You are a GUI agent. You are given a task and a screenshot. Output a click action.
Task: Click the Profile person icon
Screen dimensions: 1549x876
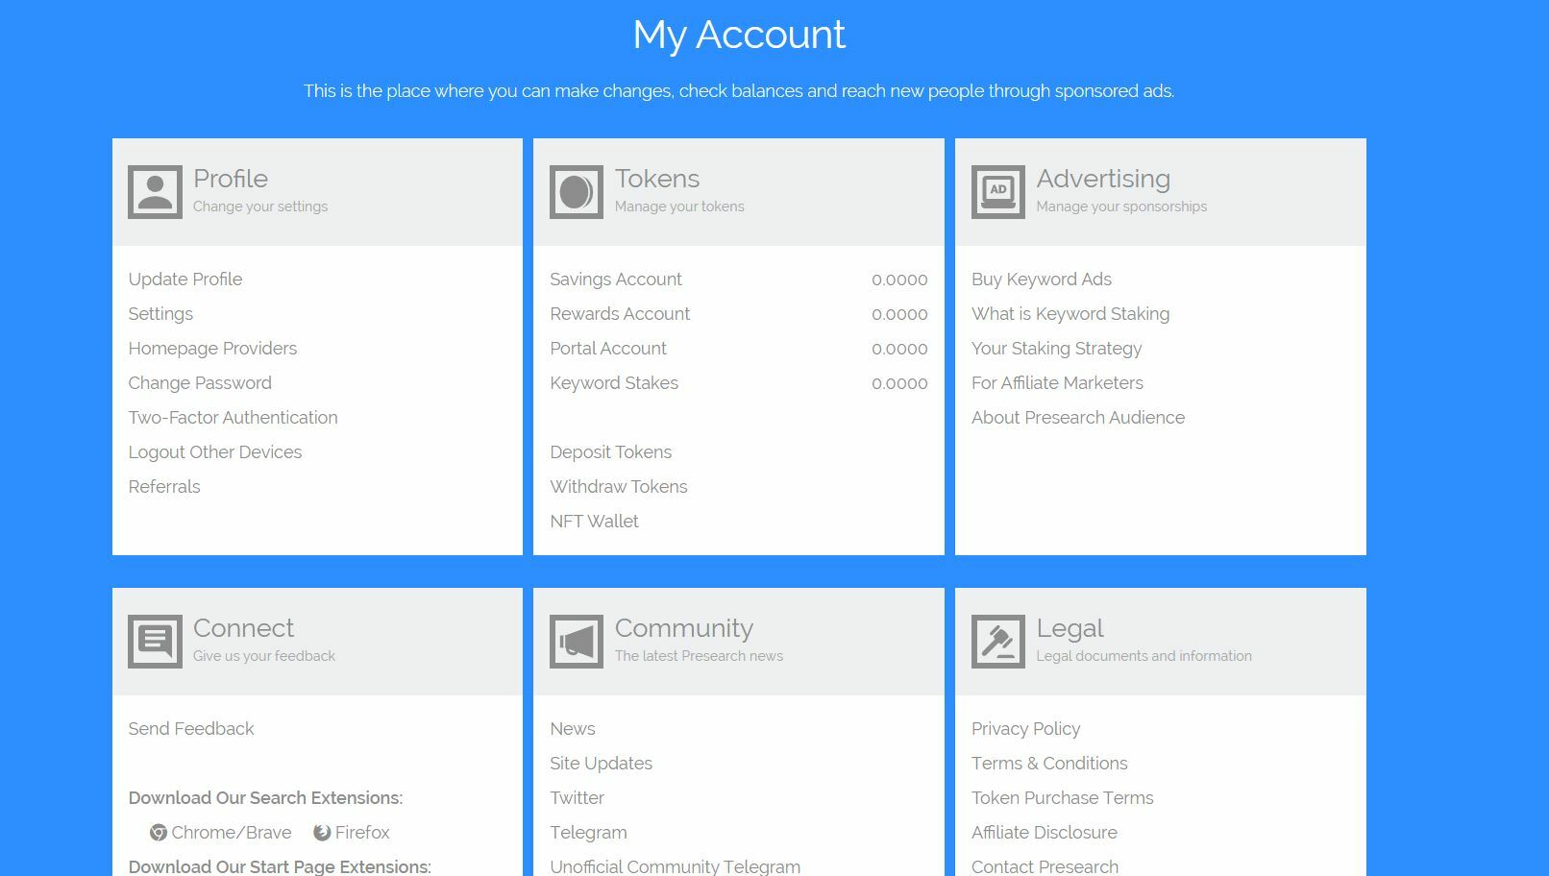click(x=155, y=192)
